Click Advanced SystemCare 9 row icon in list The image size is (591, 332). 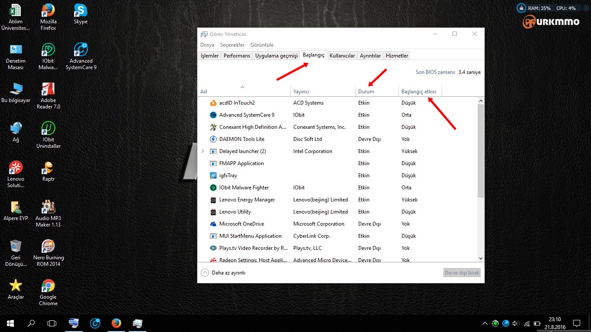tap(213, 115)
